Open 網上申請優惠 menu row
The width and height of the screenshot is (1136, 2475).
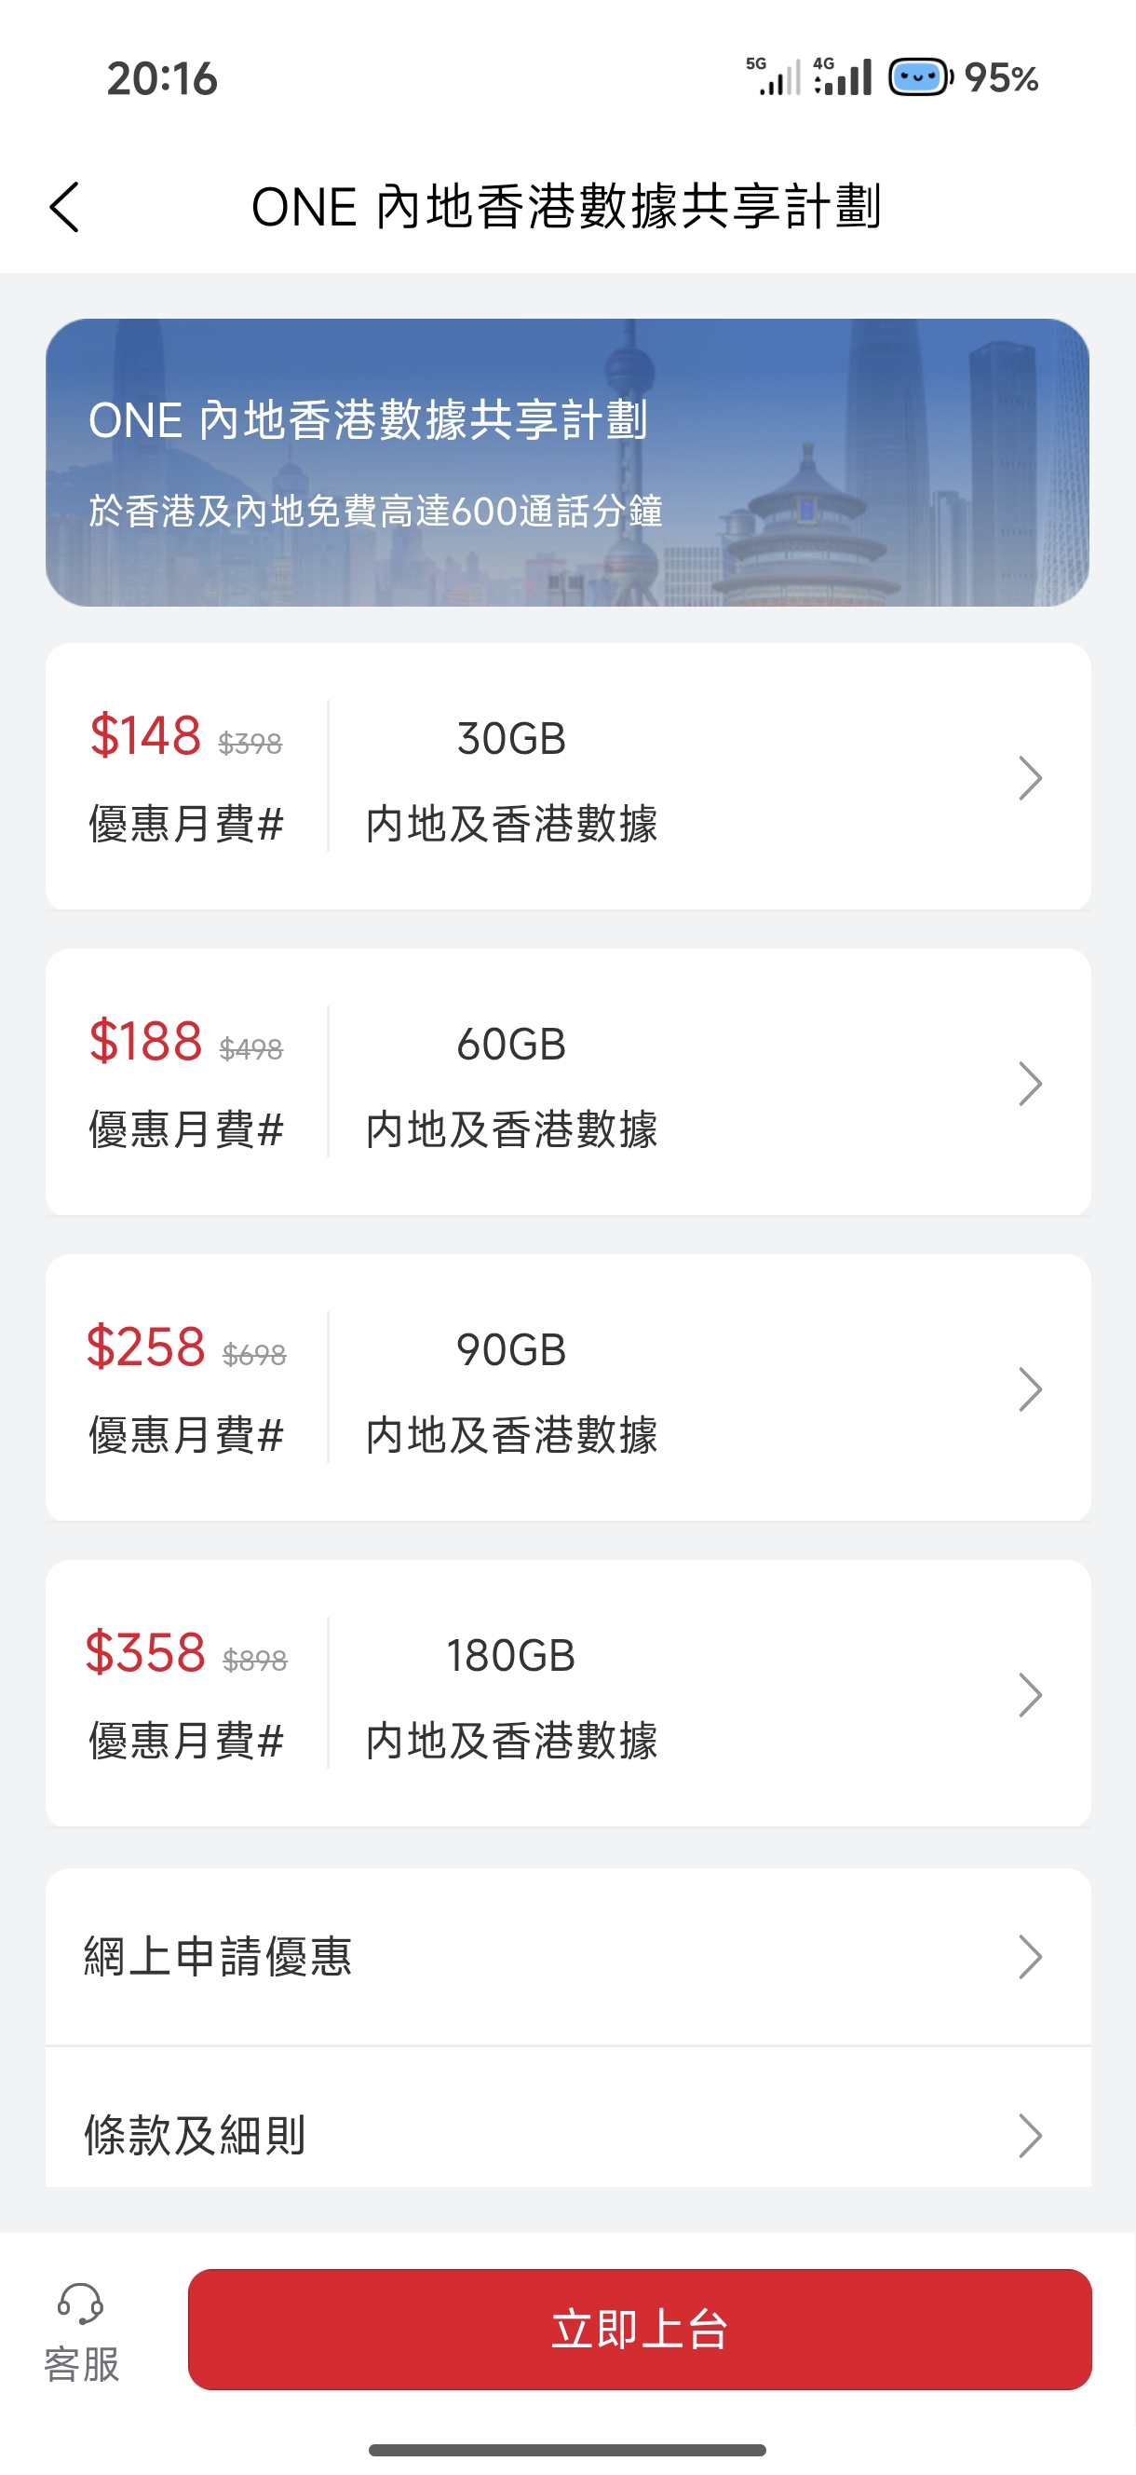pos(566,1956)
